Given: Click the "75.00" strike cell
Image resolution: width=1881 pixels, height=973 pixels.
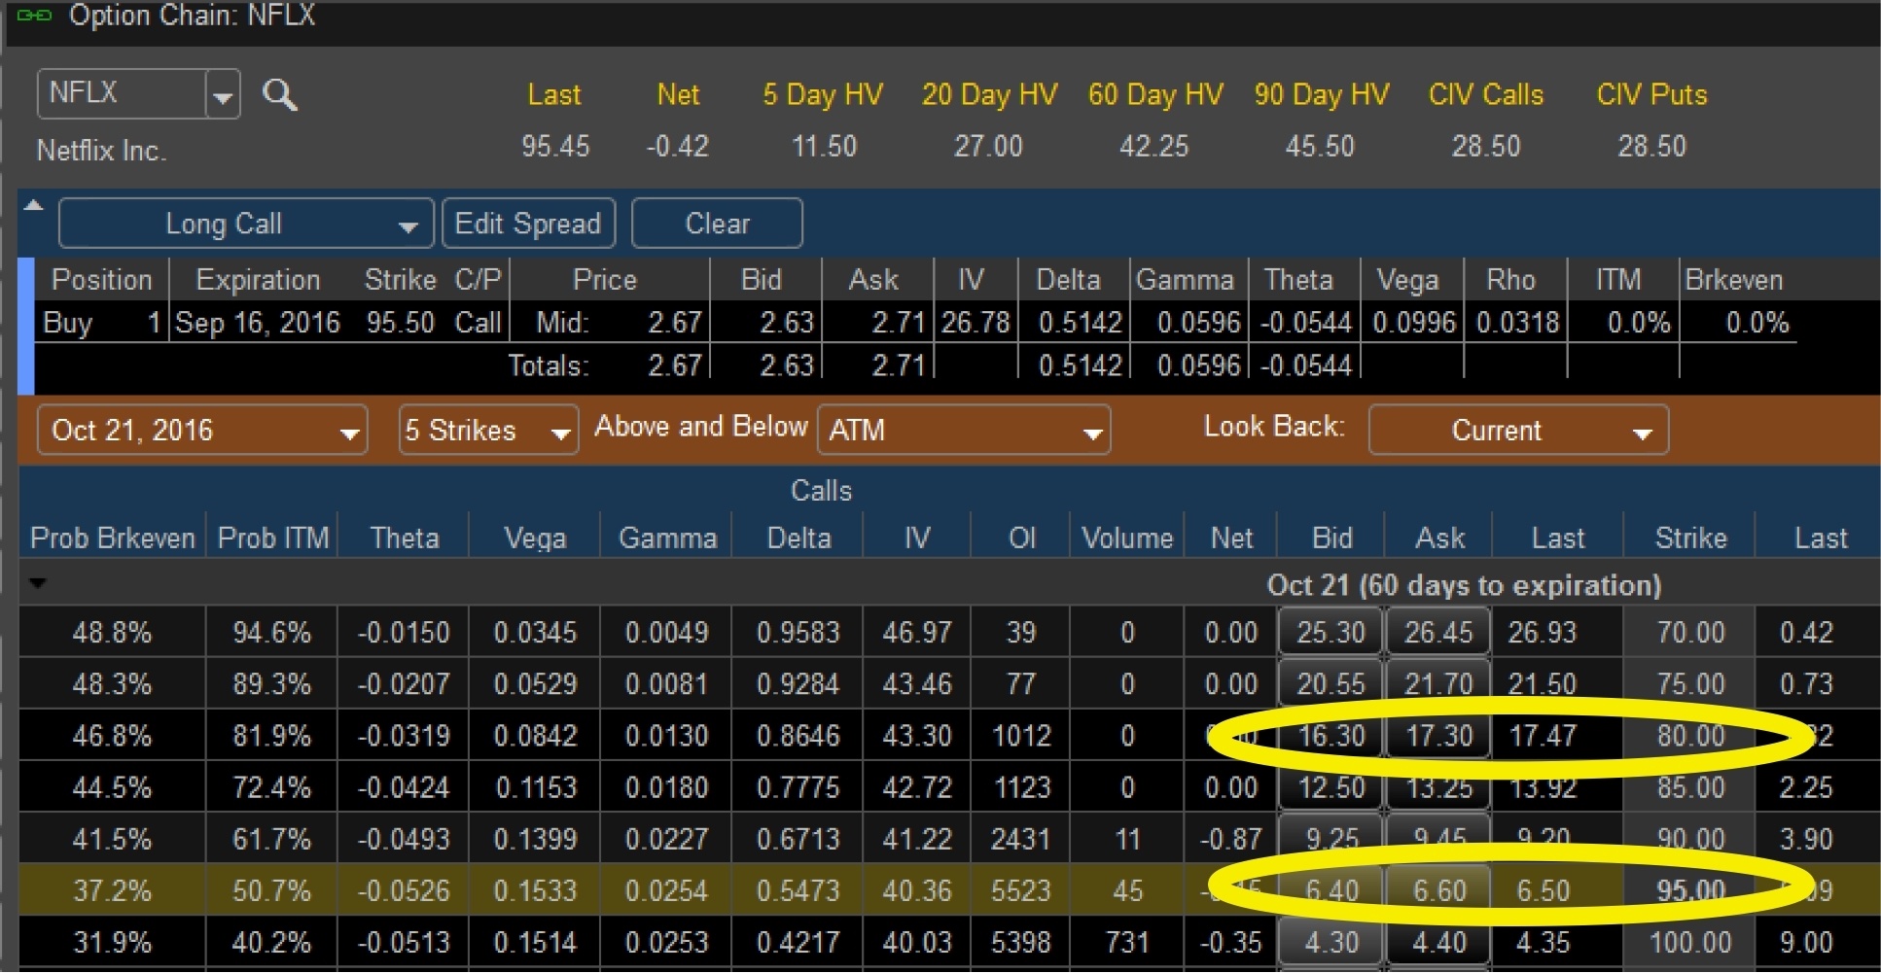Looking at the screenshot, I should 1690,684.
